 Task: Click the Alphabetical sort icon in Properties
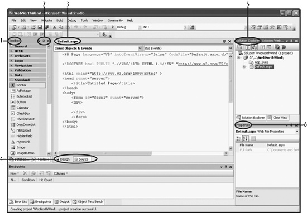(x=246, y=139)
